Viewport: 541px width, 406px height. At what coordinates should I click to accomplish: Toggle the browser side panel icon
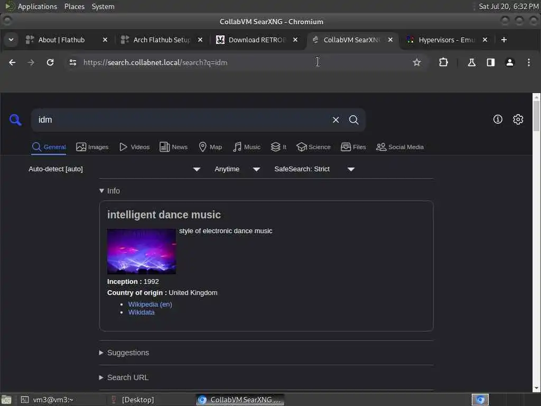click(x=490, y=62)
